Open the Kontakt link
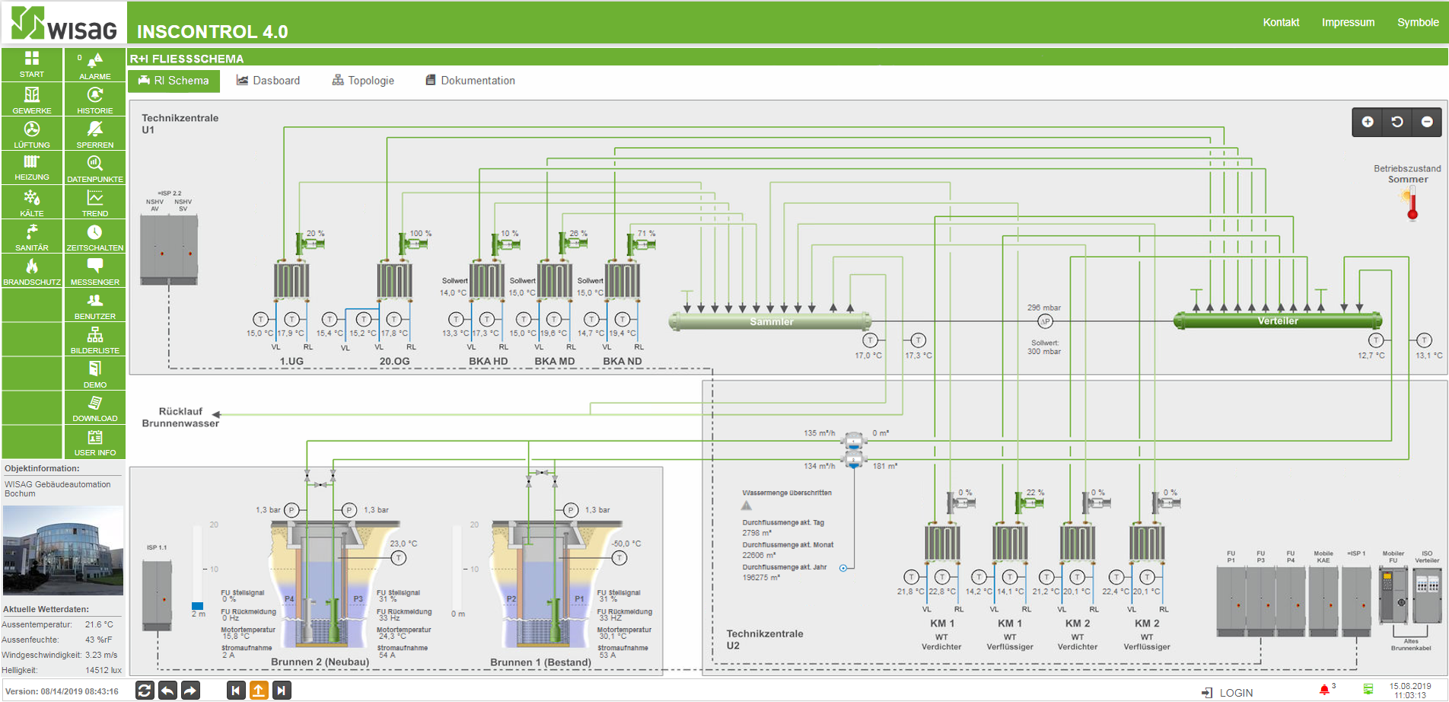Image resolution: width=1449 pixels, height=702 pixels. [x=1281, y=22]
